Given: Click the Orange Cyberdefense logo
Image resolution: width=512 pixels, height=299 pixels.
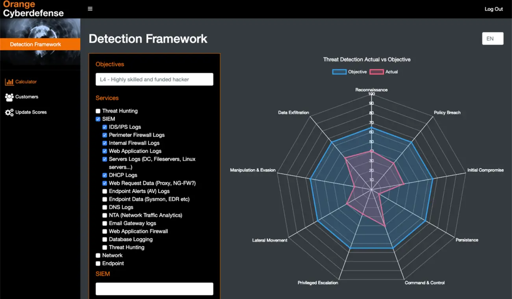Looking at the screenshot, I should (x=33, y=9).
